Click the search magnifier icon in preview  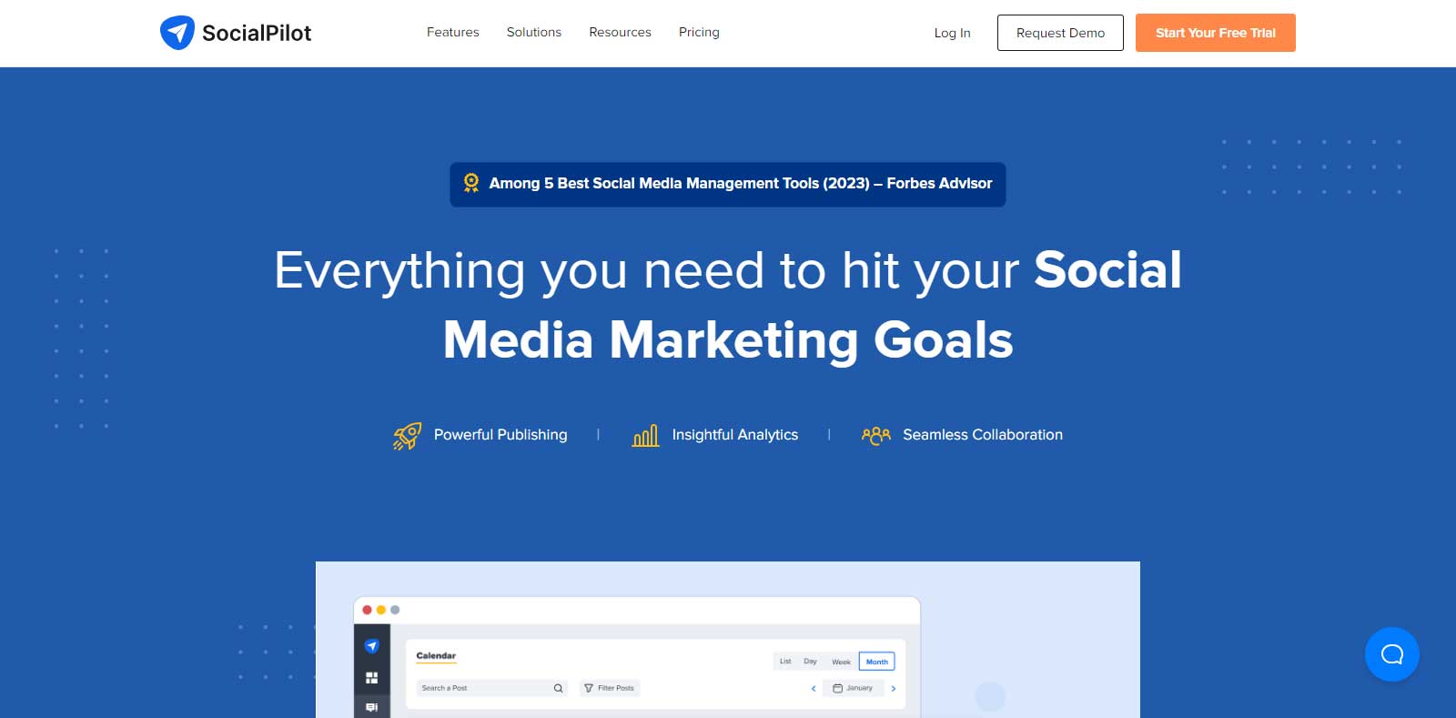[558, 688]
